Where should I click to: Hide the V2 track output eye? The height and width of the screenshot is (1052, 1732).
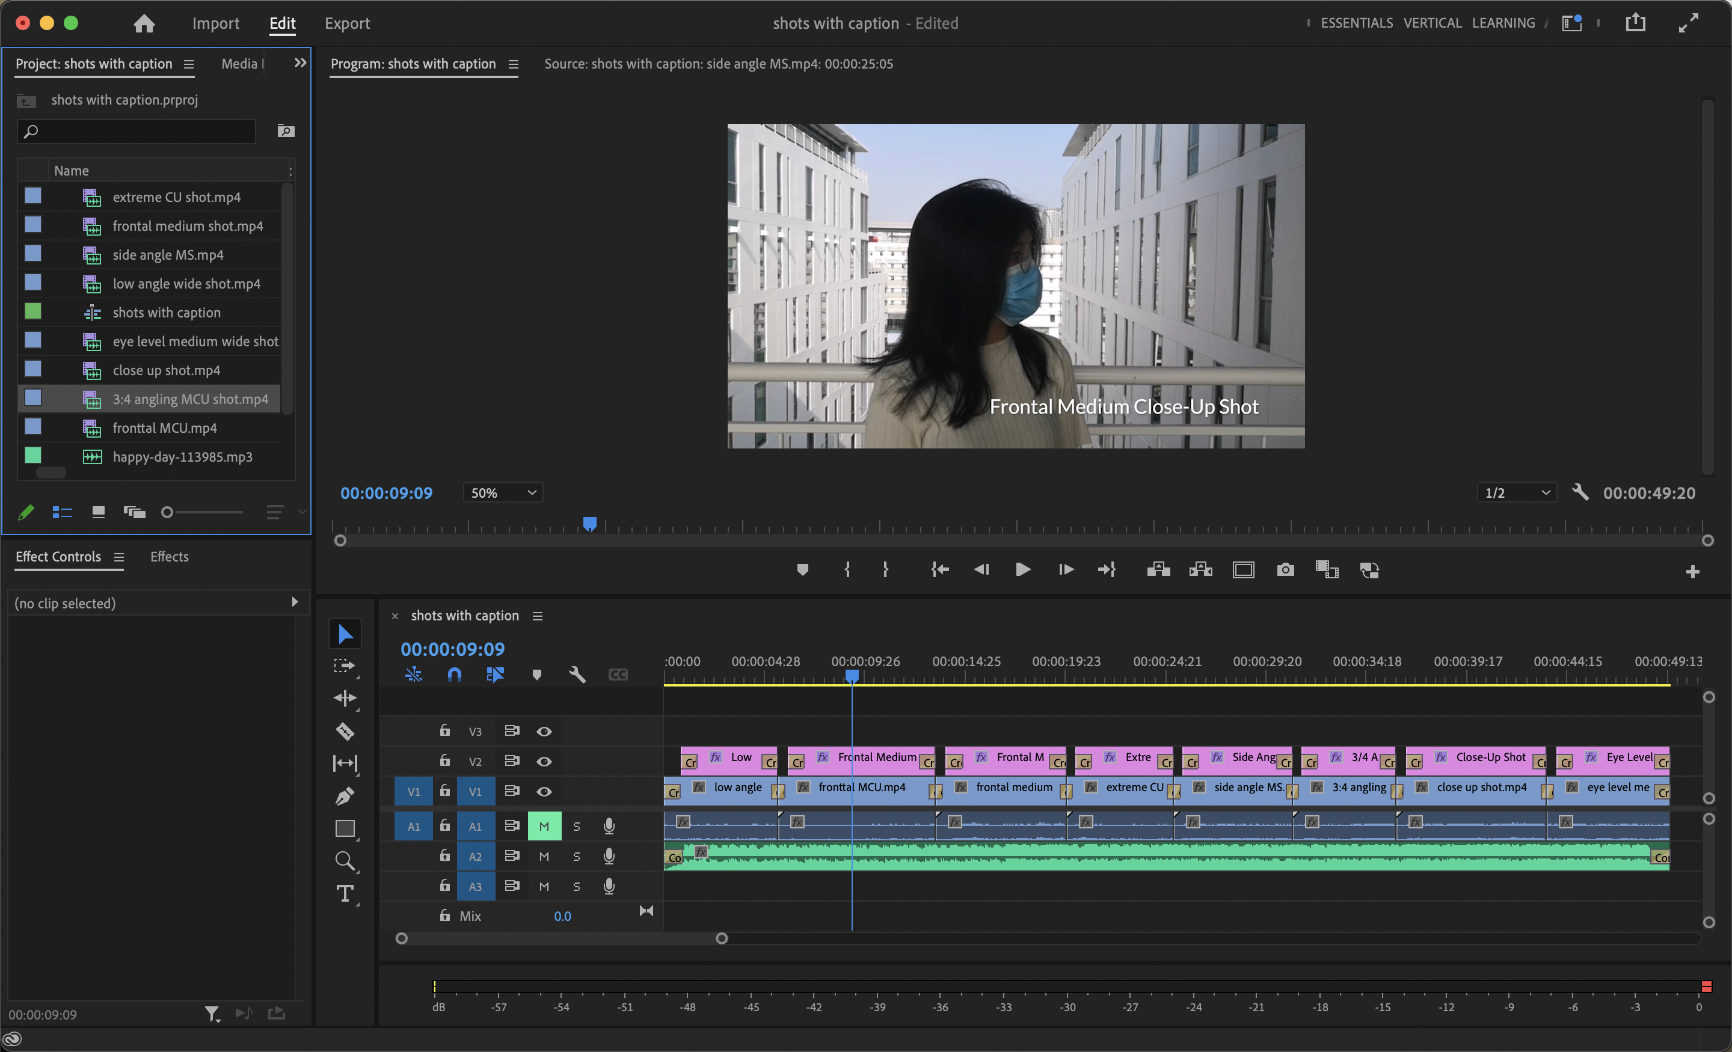(x=544, y=761)
